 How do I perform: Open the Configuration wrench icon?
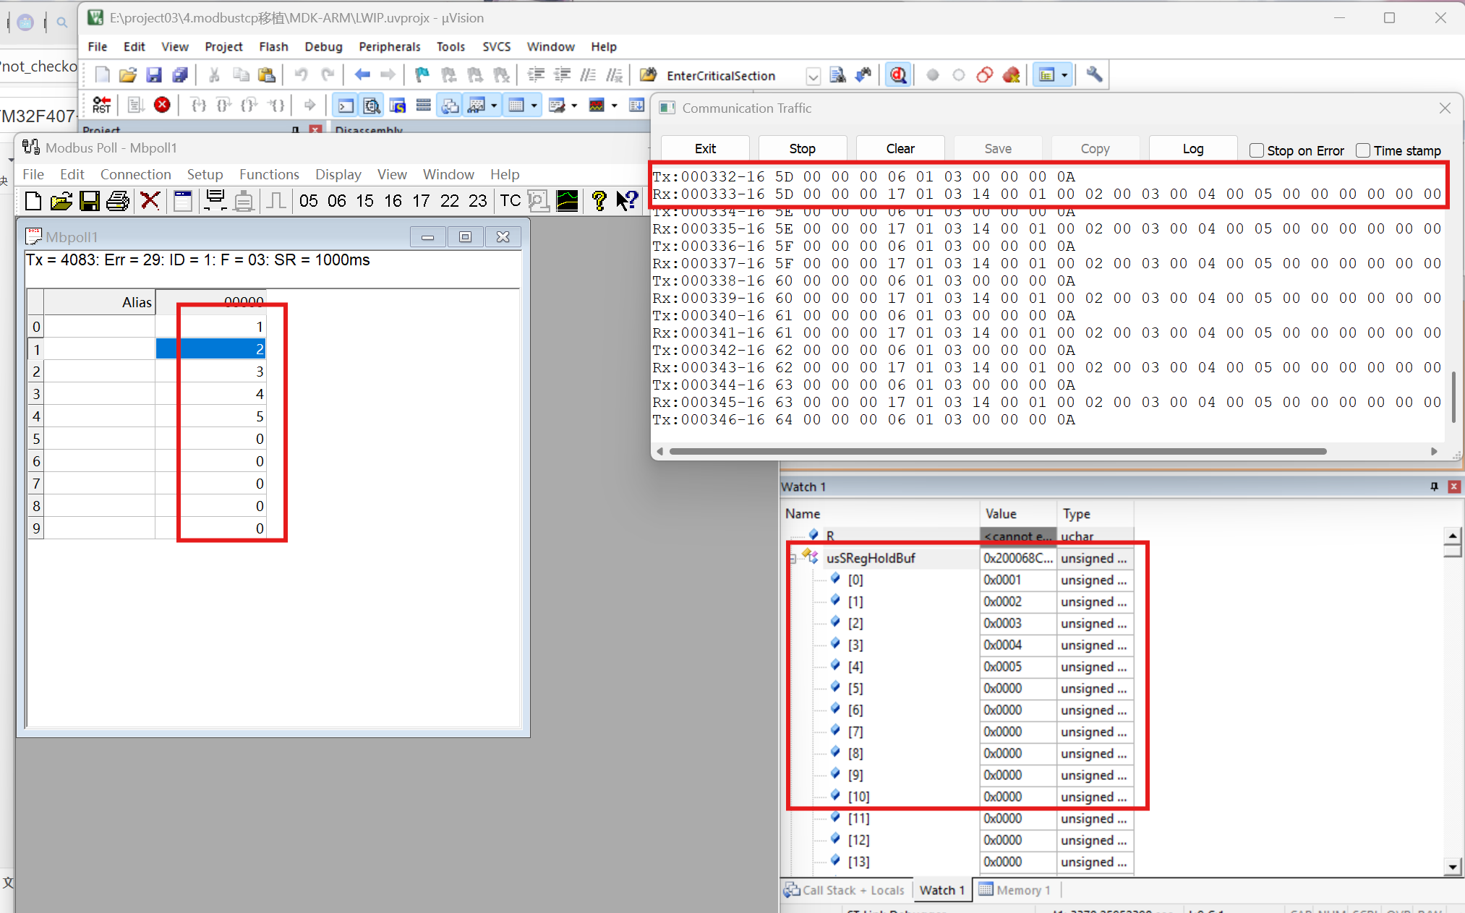[x=1094, y=75]
